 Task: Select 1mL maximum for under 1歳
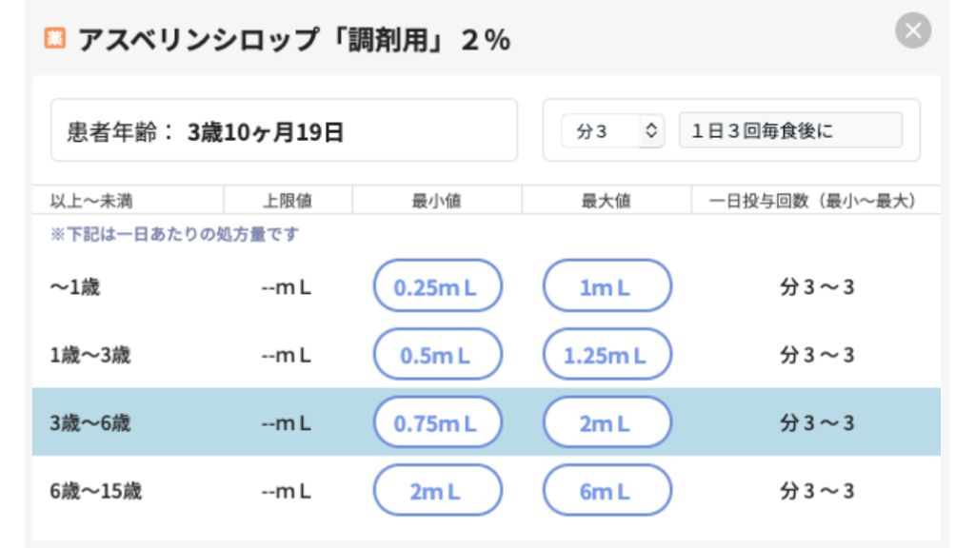tap(607, 286)
